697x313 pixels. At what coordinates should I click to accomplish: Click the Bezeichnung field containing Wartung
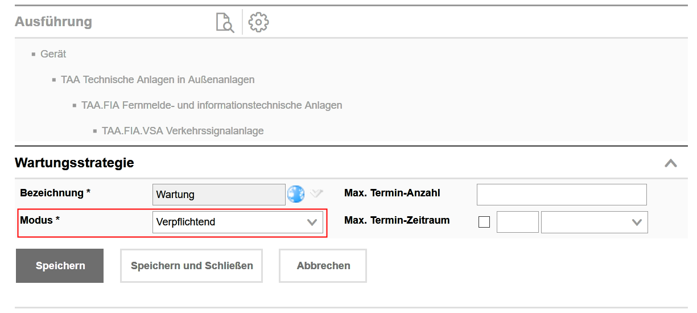219,195
